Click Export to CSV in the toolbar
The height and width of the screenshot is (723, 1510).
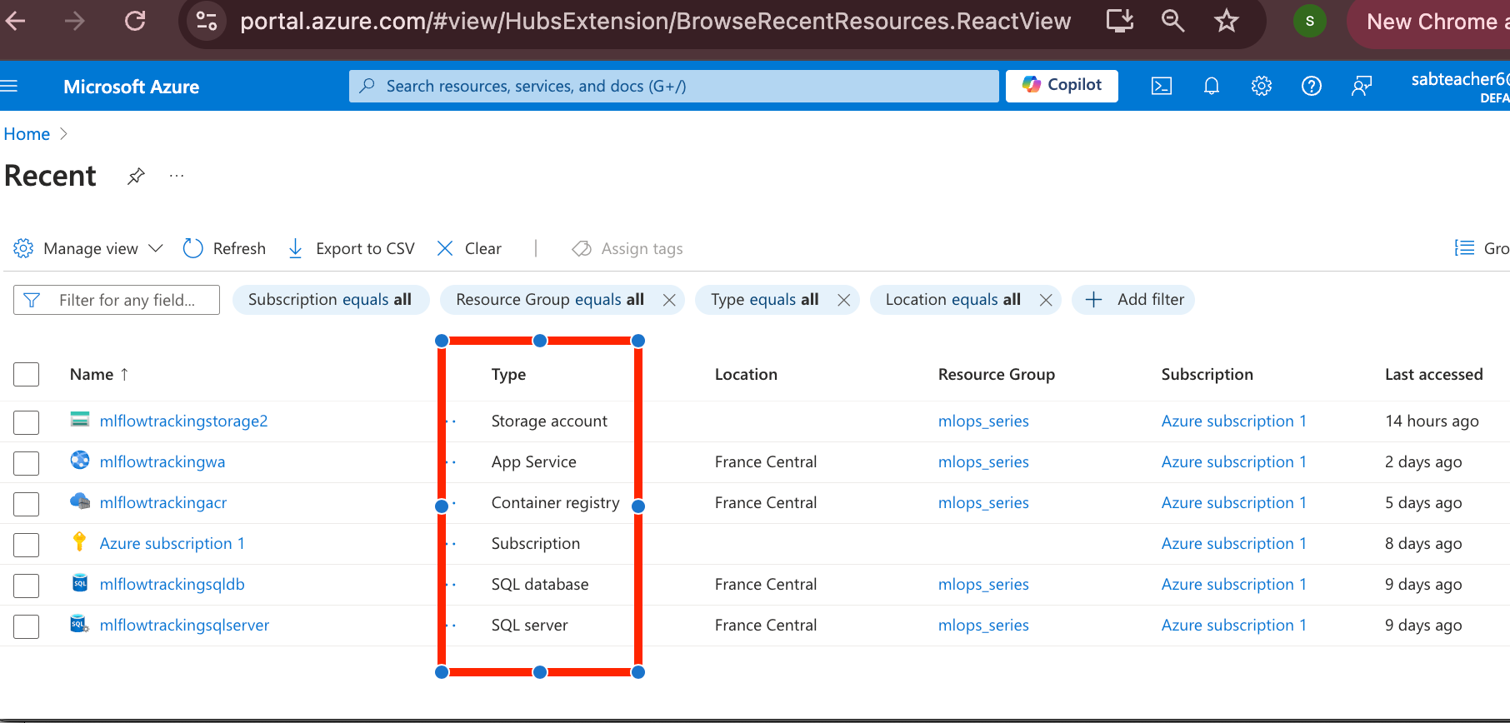pyautogui.click(x=351, y=248)
